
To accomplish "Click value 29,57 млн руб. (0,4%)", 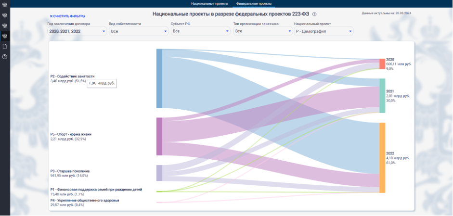I will 67,205.
